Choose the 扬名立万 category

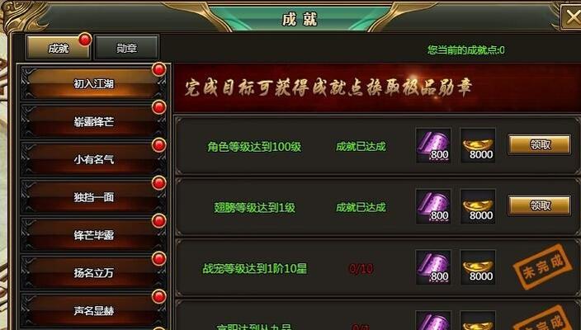pos(93,272)
